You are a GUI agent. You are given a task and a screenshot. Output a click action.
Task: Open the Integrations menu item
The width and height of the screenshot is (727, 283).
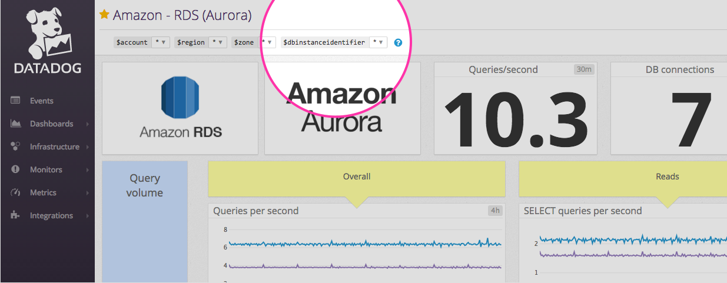coord(51,215)
